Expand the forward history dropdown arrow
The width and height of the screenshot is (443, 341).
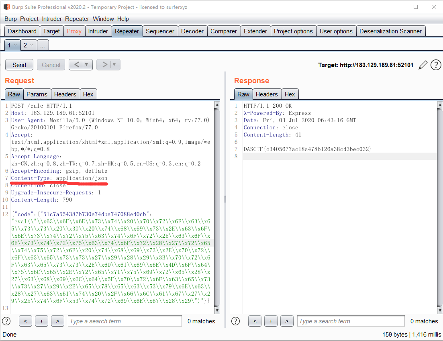pyautogui.click(x=114, y=65)
